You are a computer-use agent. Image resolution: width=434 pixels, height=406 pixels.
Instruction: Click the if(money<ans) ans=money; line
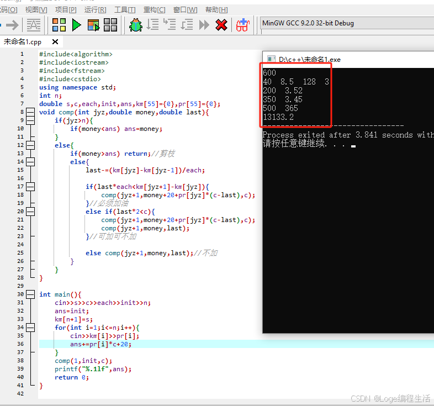point(117,129)
